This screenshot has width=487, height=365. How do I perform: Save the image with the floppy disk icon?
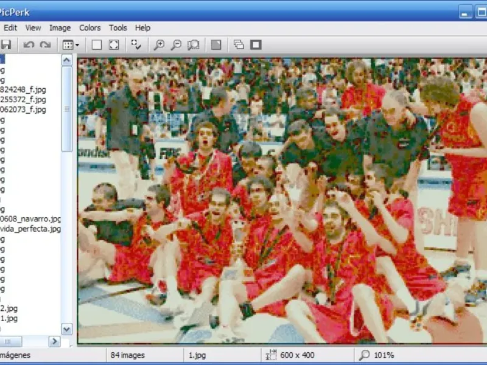tap(5, 44)
